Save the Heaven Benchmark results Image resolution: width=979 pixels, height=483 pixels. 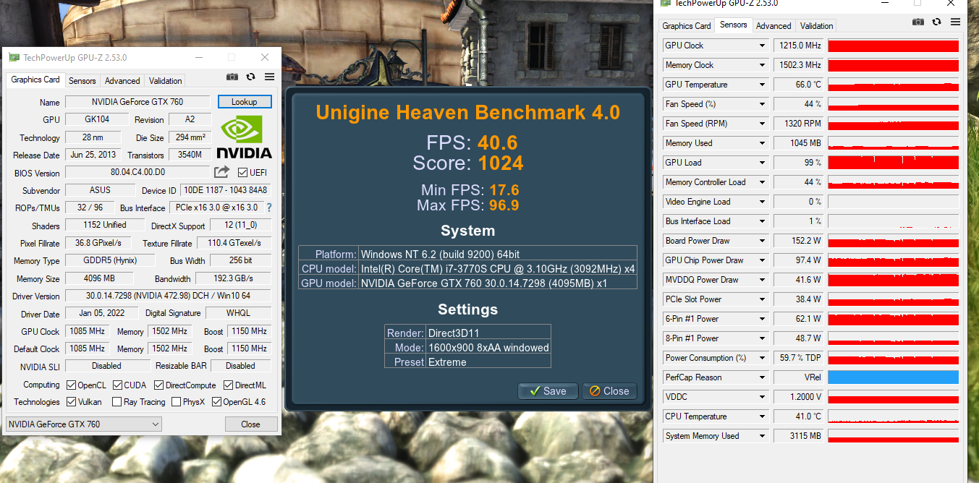pyautogui.click(x=548, y=391)
